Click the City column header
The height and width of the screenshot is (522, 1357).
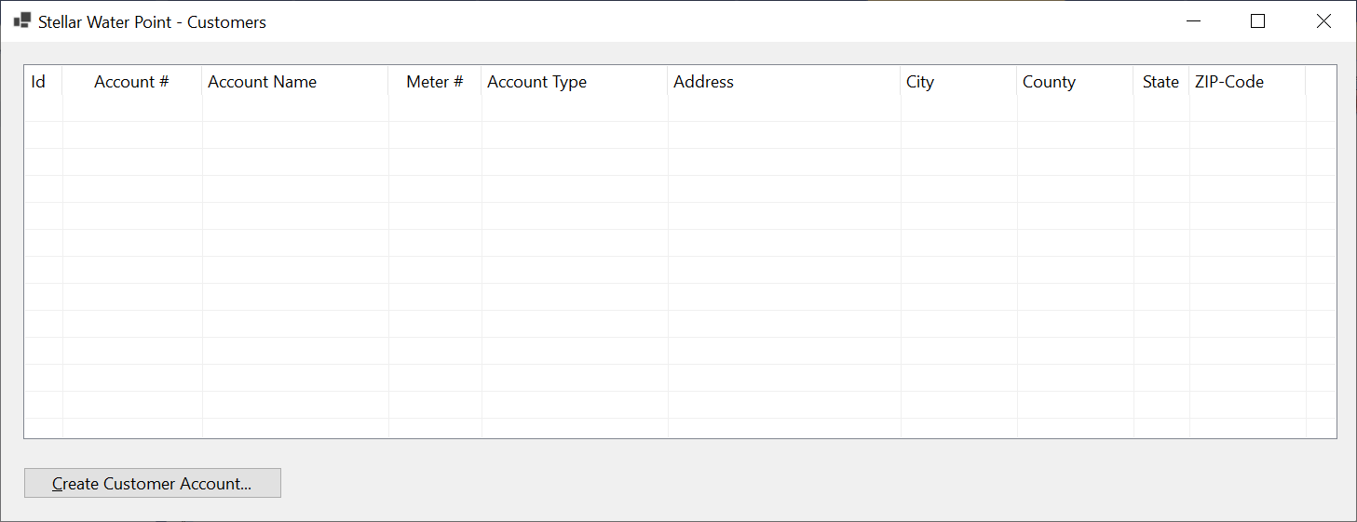[x=958, y=82]
